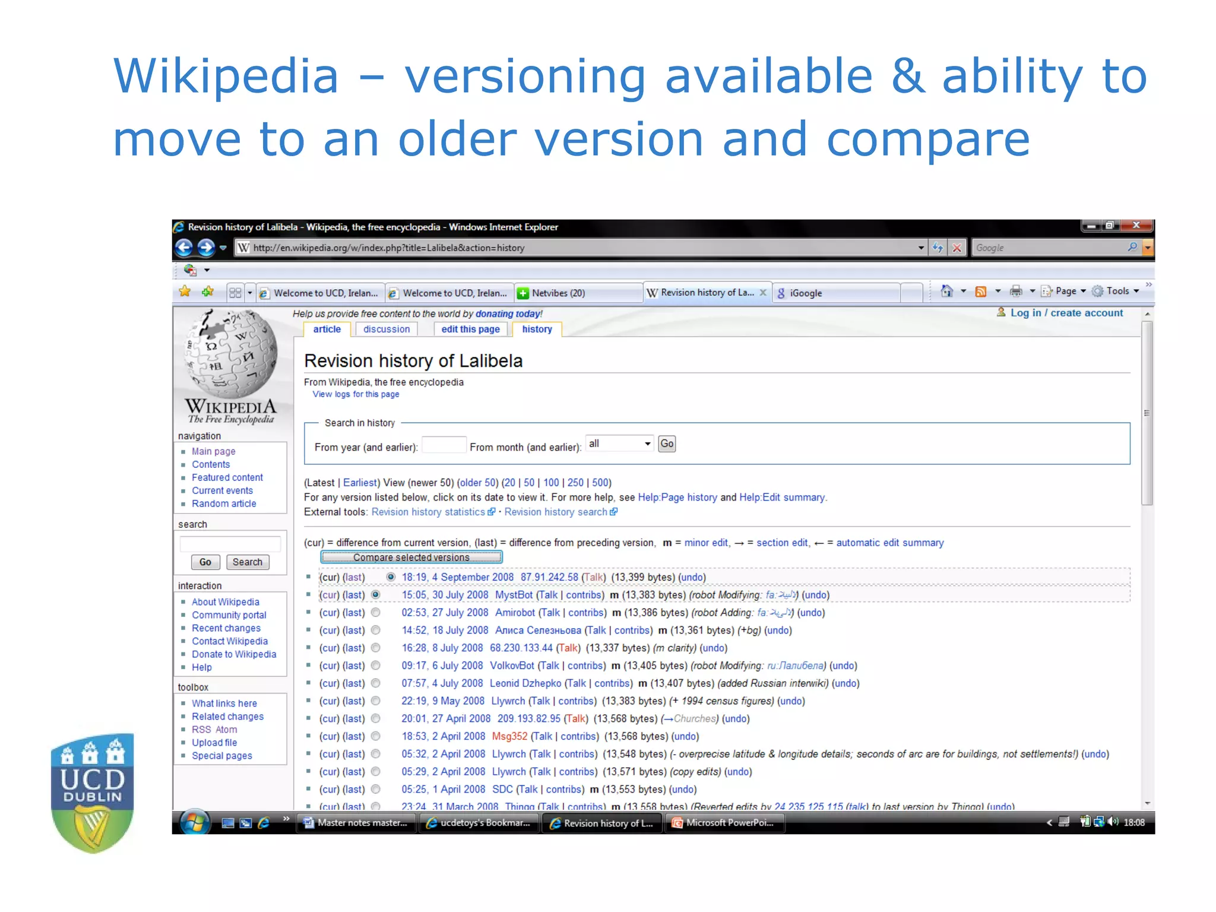Click the search magnifier icon in Google box
Screen dimensions: 1216x912
1132,247
